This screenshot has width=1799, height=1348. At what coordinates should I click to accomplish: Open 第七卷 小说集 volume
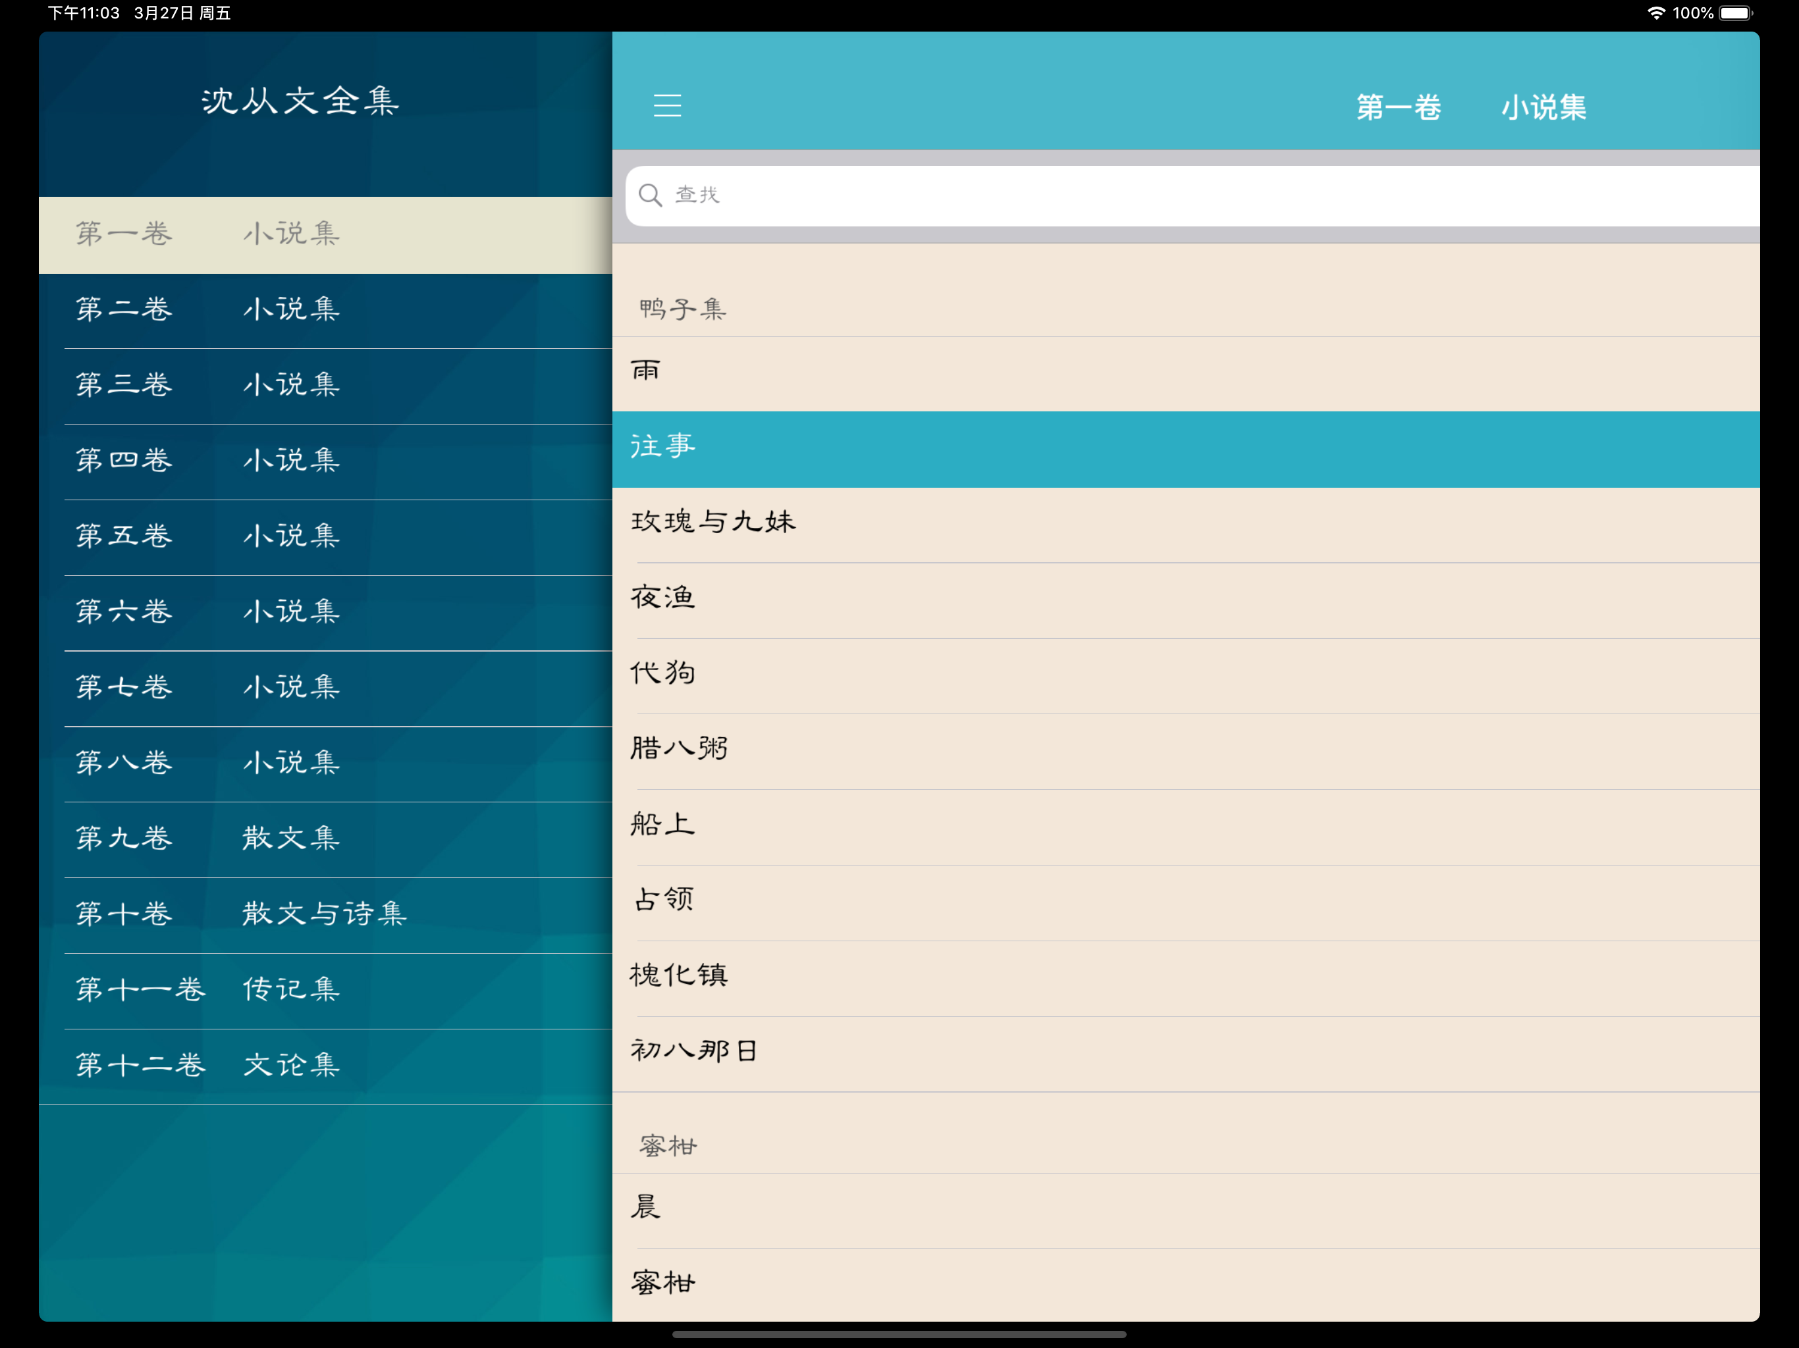pyautogui.click(x=325, y=688)
